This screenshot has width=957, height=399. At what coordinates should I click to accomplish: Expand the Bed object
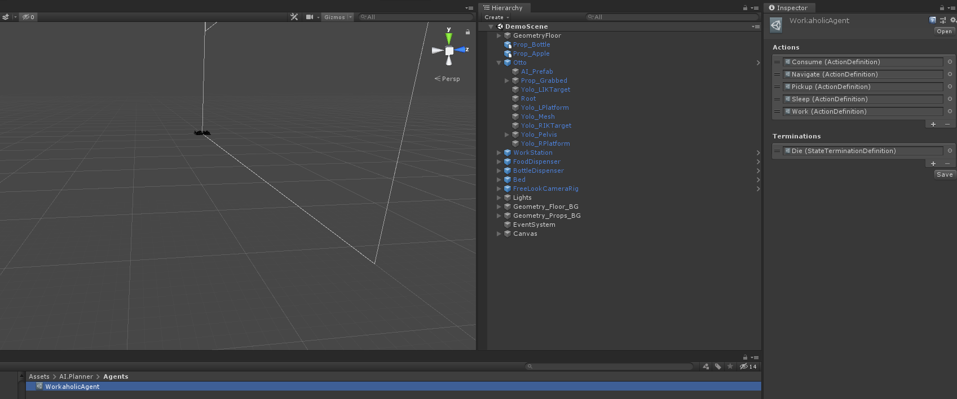[x=499, y=180]
